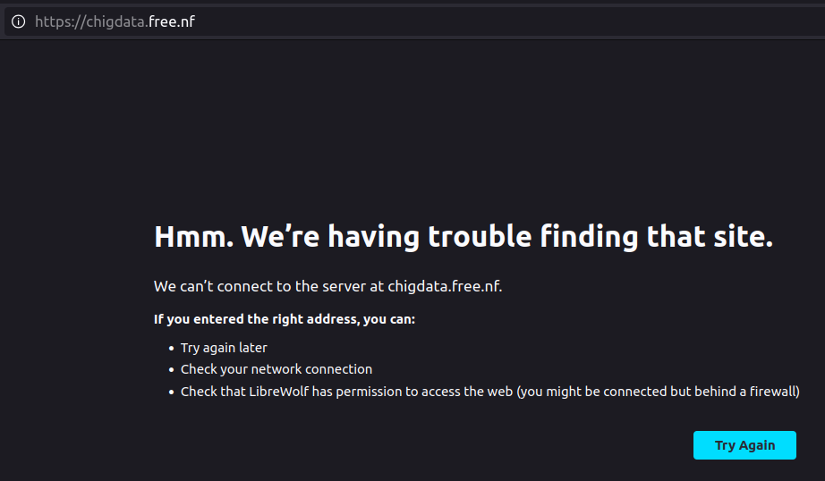This screenshot has height=481, width=825.
Task: Click the 'Check that LibreWolf has permission' item
Action: (x=489, y=392)
